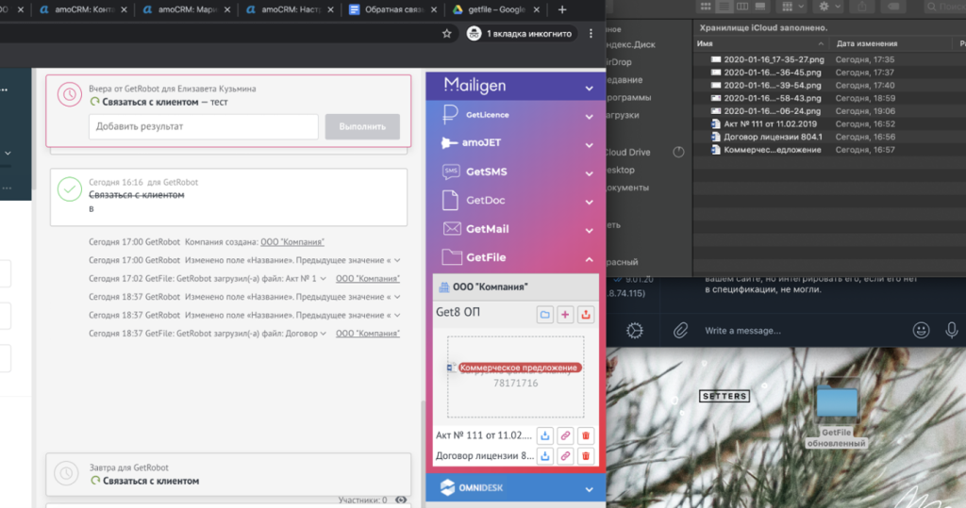966x508 pixels.
Task: Collapse the GetFile widget
Action: 589,259
